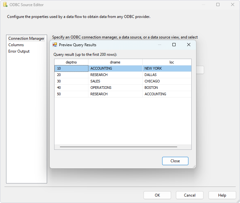Click the OK button

(x=157, y=195)
